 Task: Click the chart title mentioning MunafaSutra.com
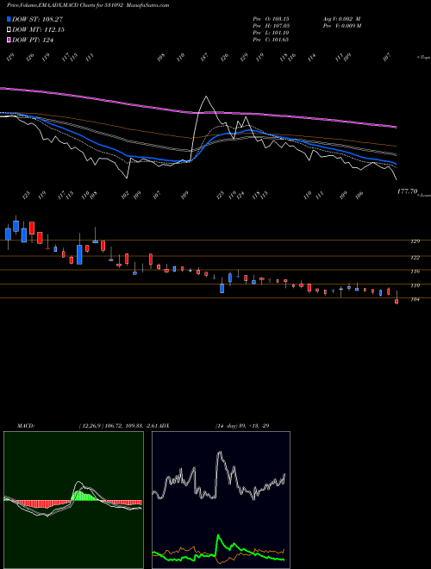[x=88, y=5]
